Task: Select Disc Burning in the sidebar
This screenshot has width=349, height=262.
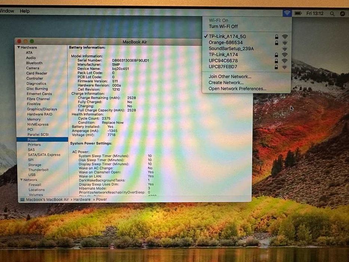Action: [37, 88]
